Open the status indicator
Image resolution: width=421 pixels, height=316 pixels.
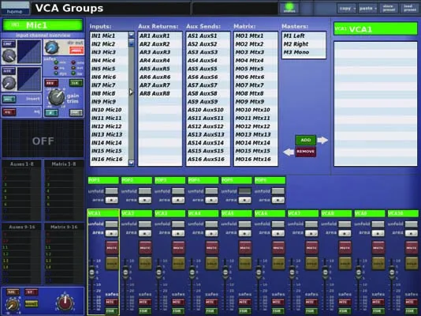289,8
